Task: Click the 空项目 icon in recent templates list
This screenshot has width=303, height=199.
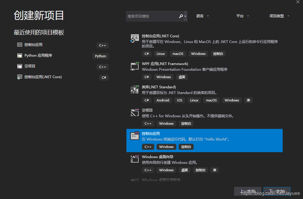Action: tap(19, 66)
